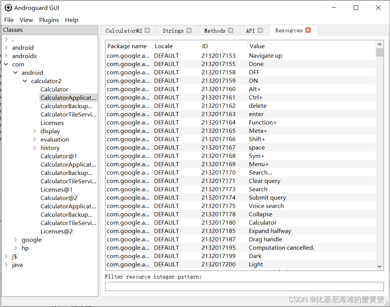Switch to the Strings tab
The image size is (390, 307).
173,31
